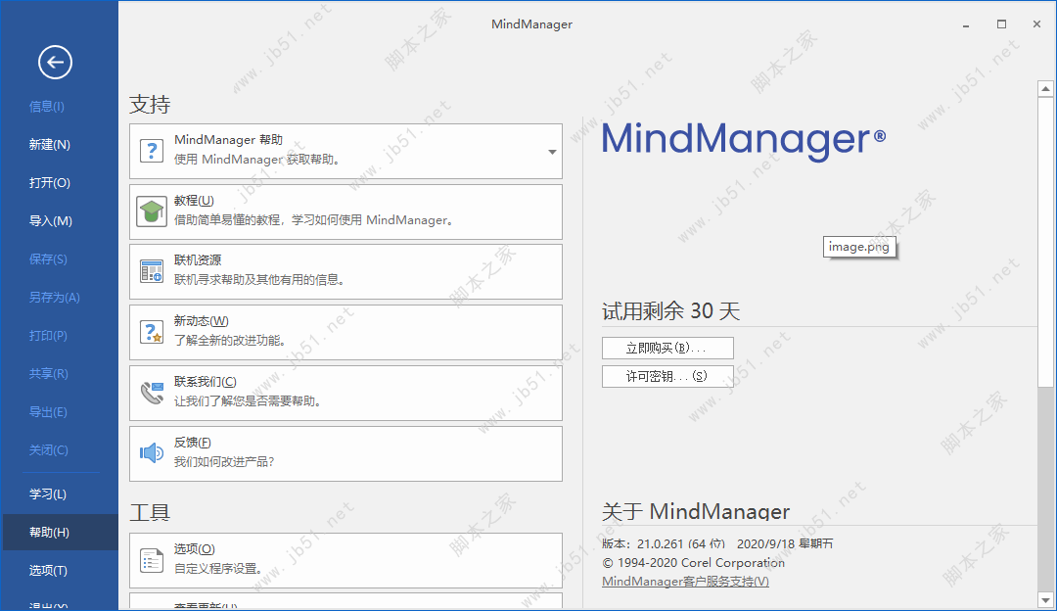Open 学习(L) in the sidebar
1057x611 pixels.
(x=47, y=494)
